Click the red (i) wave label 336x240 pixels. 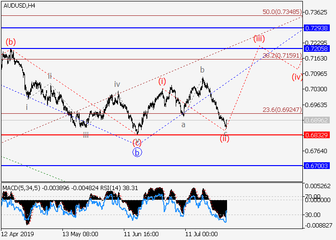162,81
